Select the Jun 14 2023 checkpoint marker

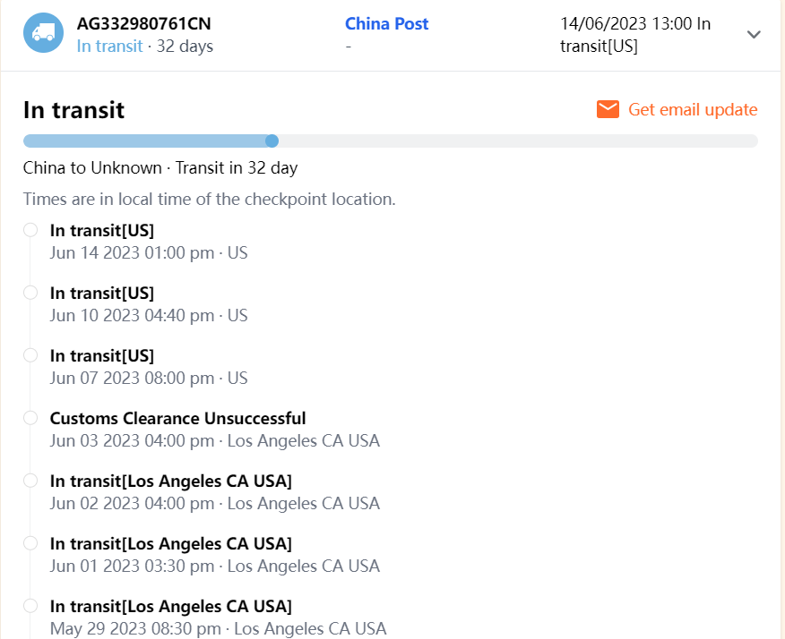click(x=30, y=230)
